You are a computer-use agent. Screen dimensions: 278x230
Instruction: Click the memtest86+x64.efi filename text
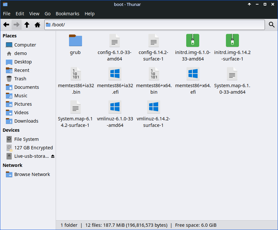193,89
